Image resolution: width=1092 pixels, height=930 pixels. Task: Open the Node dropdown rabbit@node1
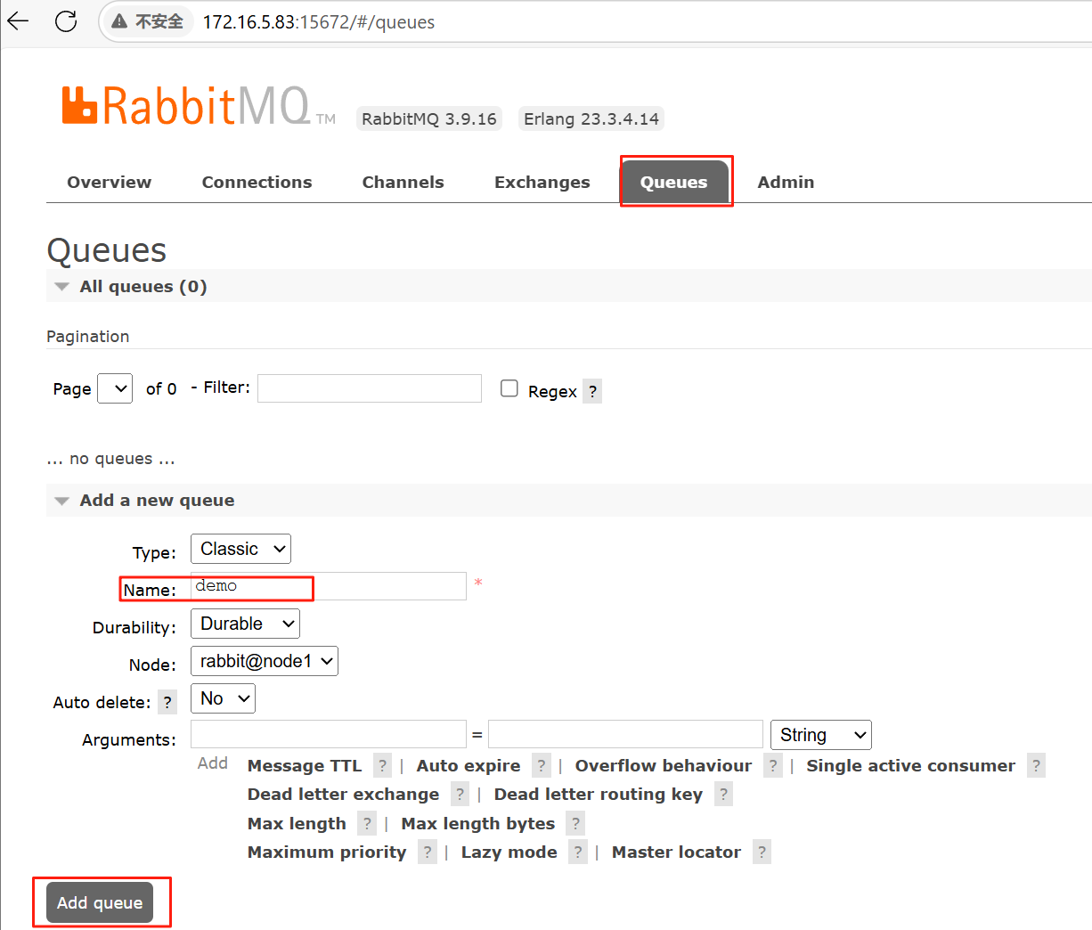pos(265,661)
